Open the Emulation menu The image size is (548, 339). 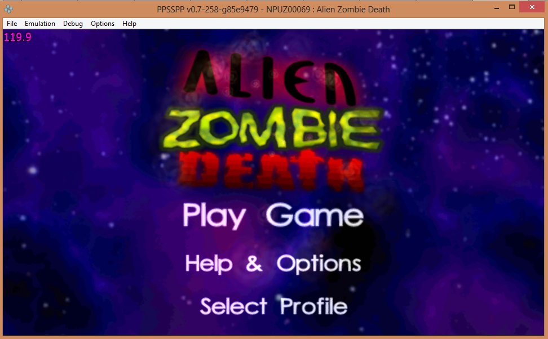pos(40,24)
